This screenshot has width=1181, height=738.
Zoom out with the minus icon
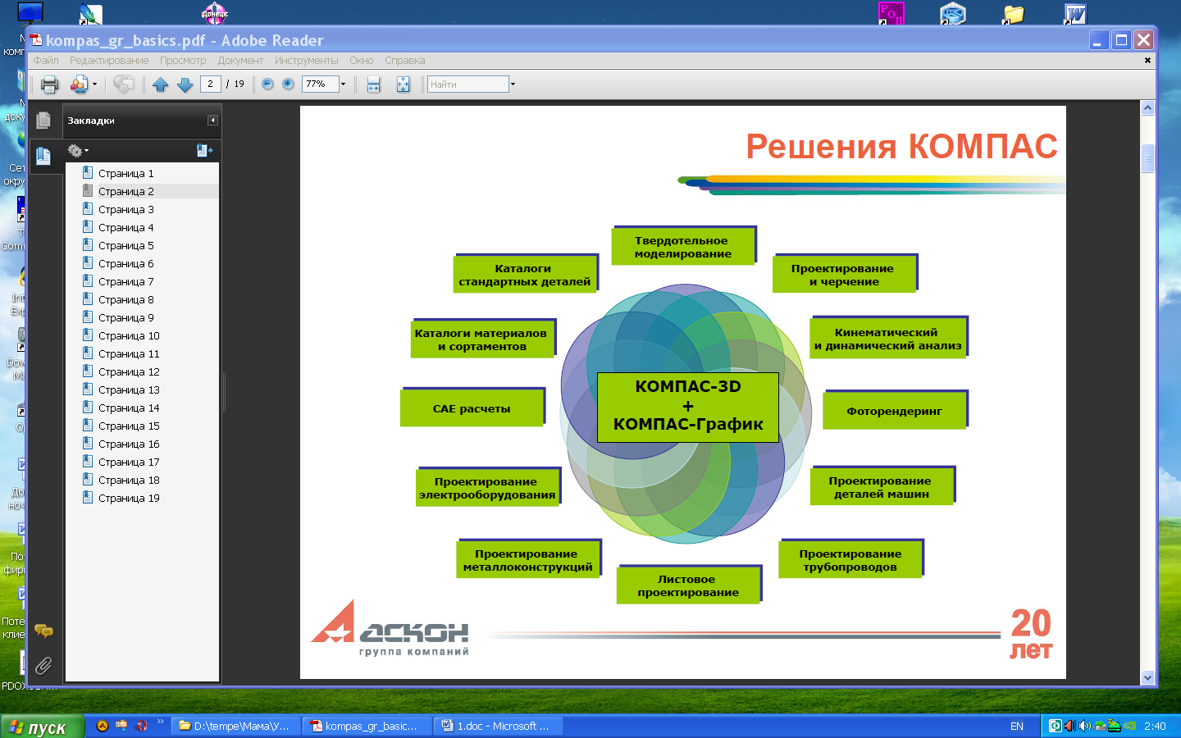[267, 84]
